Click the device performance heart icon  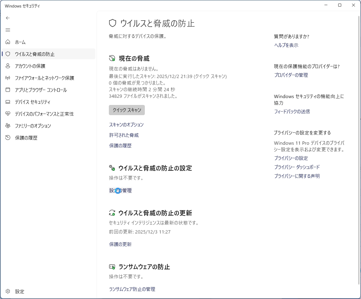tap(8, 114)
